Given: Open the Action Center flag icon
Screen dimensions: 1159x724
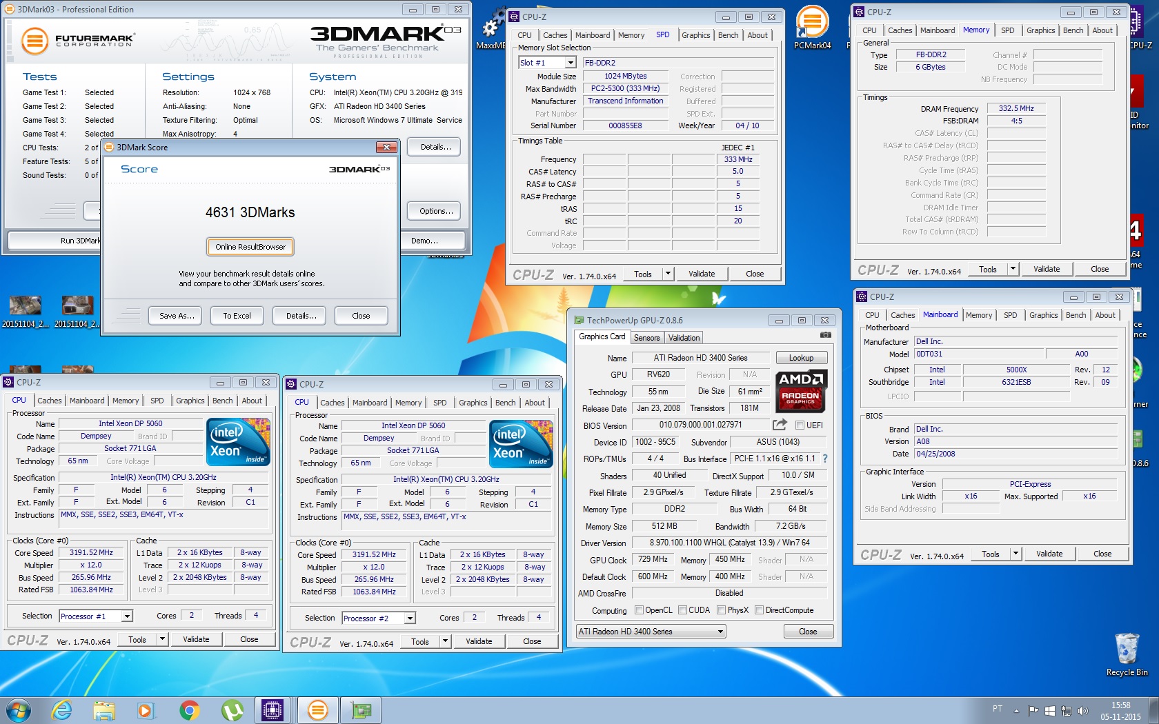Looking at the screenshot, I should pos(1033,711).
